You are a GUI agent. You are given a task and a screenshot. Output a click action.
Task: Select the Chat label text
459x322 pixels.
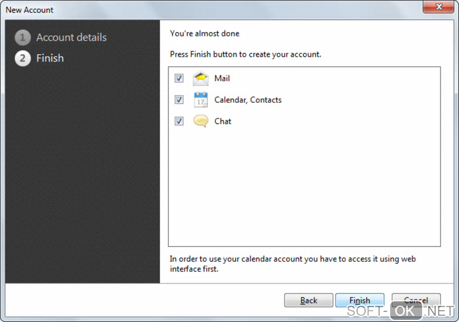223,121
